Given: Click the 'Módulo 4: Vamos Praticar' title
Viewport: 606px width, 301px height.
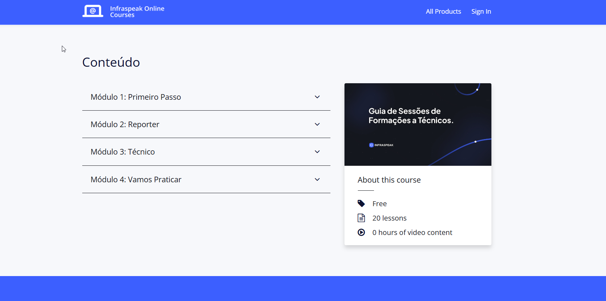Looking at the screenshot, I should [136, 179].
